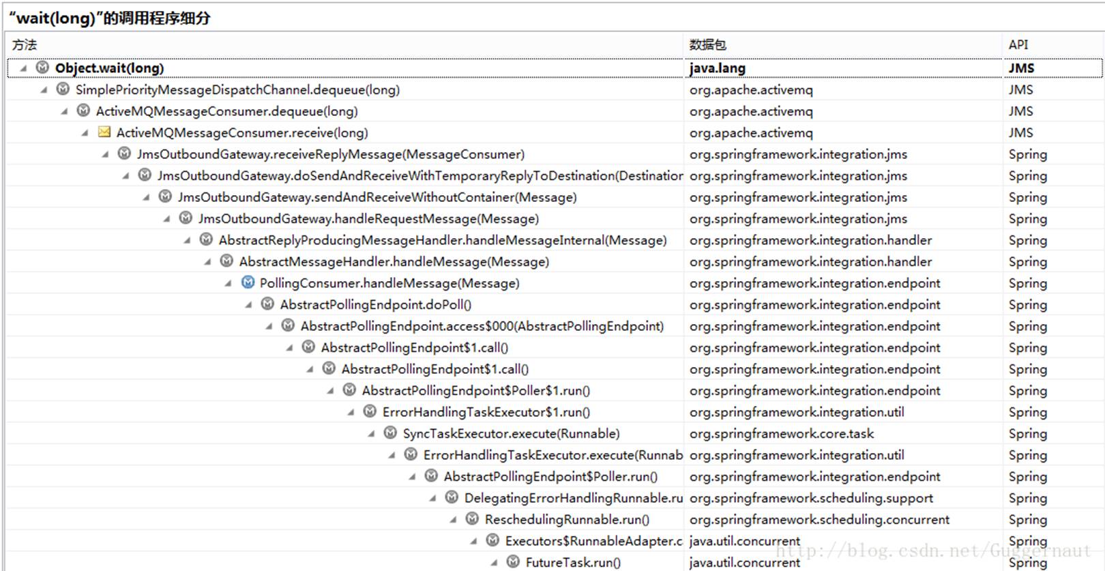Click icon beside sendAndReceiveWithoutContainer(Message)

coord(165,196)
